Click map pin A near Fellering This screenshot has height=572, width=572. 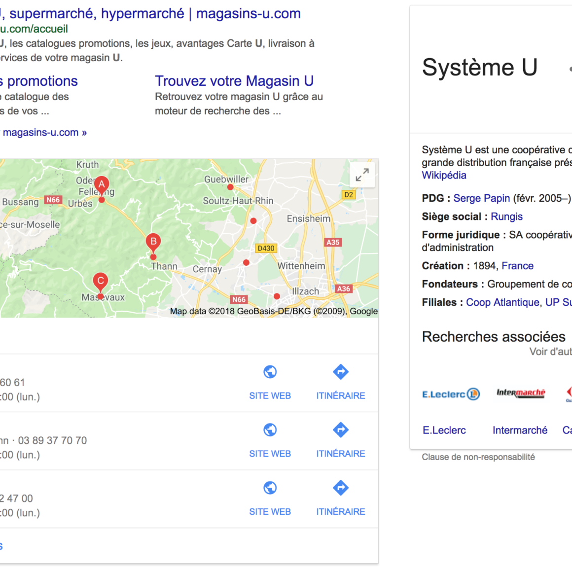tap(102, 185)
